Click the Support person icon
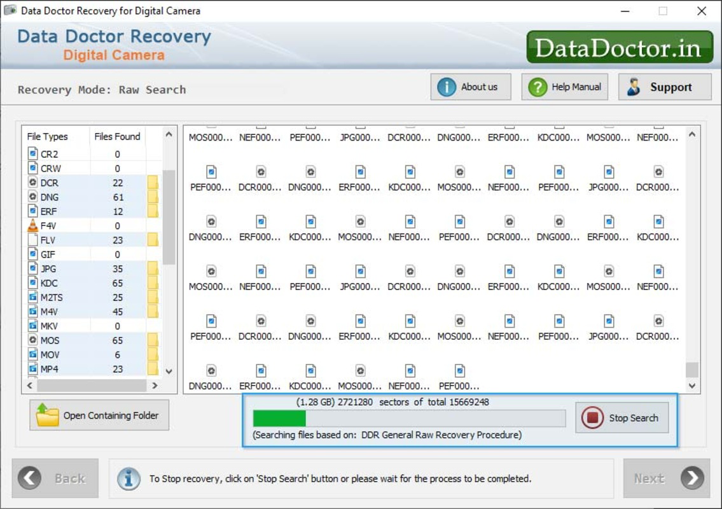Image resolution: width=722 pixels, height=509 pixels. pyautogui.click(x=632, y=87)
